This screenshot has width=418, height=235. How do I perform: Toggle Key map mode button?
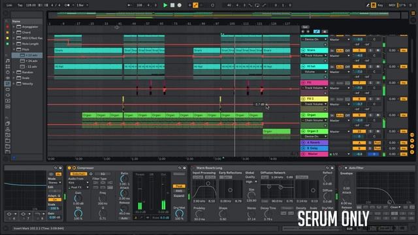[x=380, y=5]
